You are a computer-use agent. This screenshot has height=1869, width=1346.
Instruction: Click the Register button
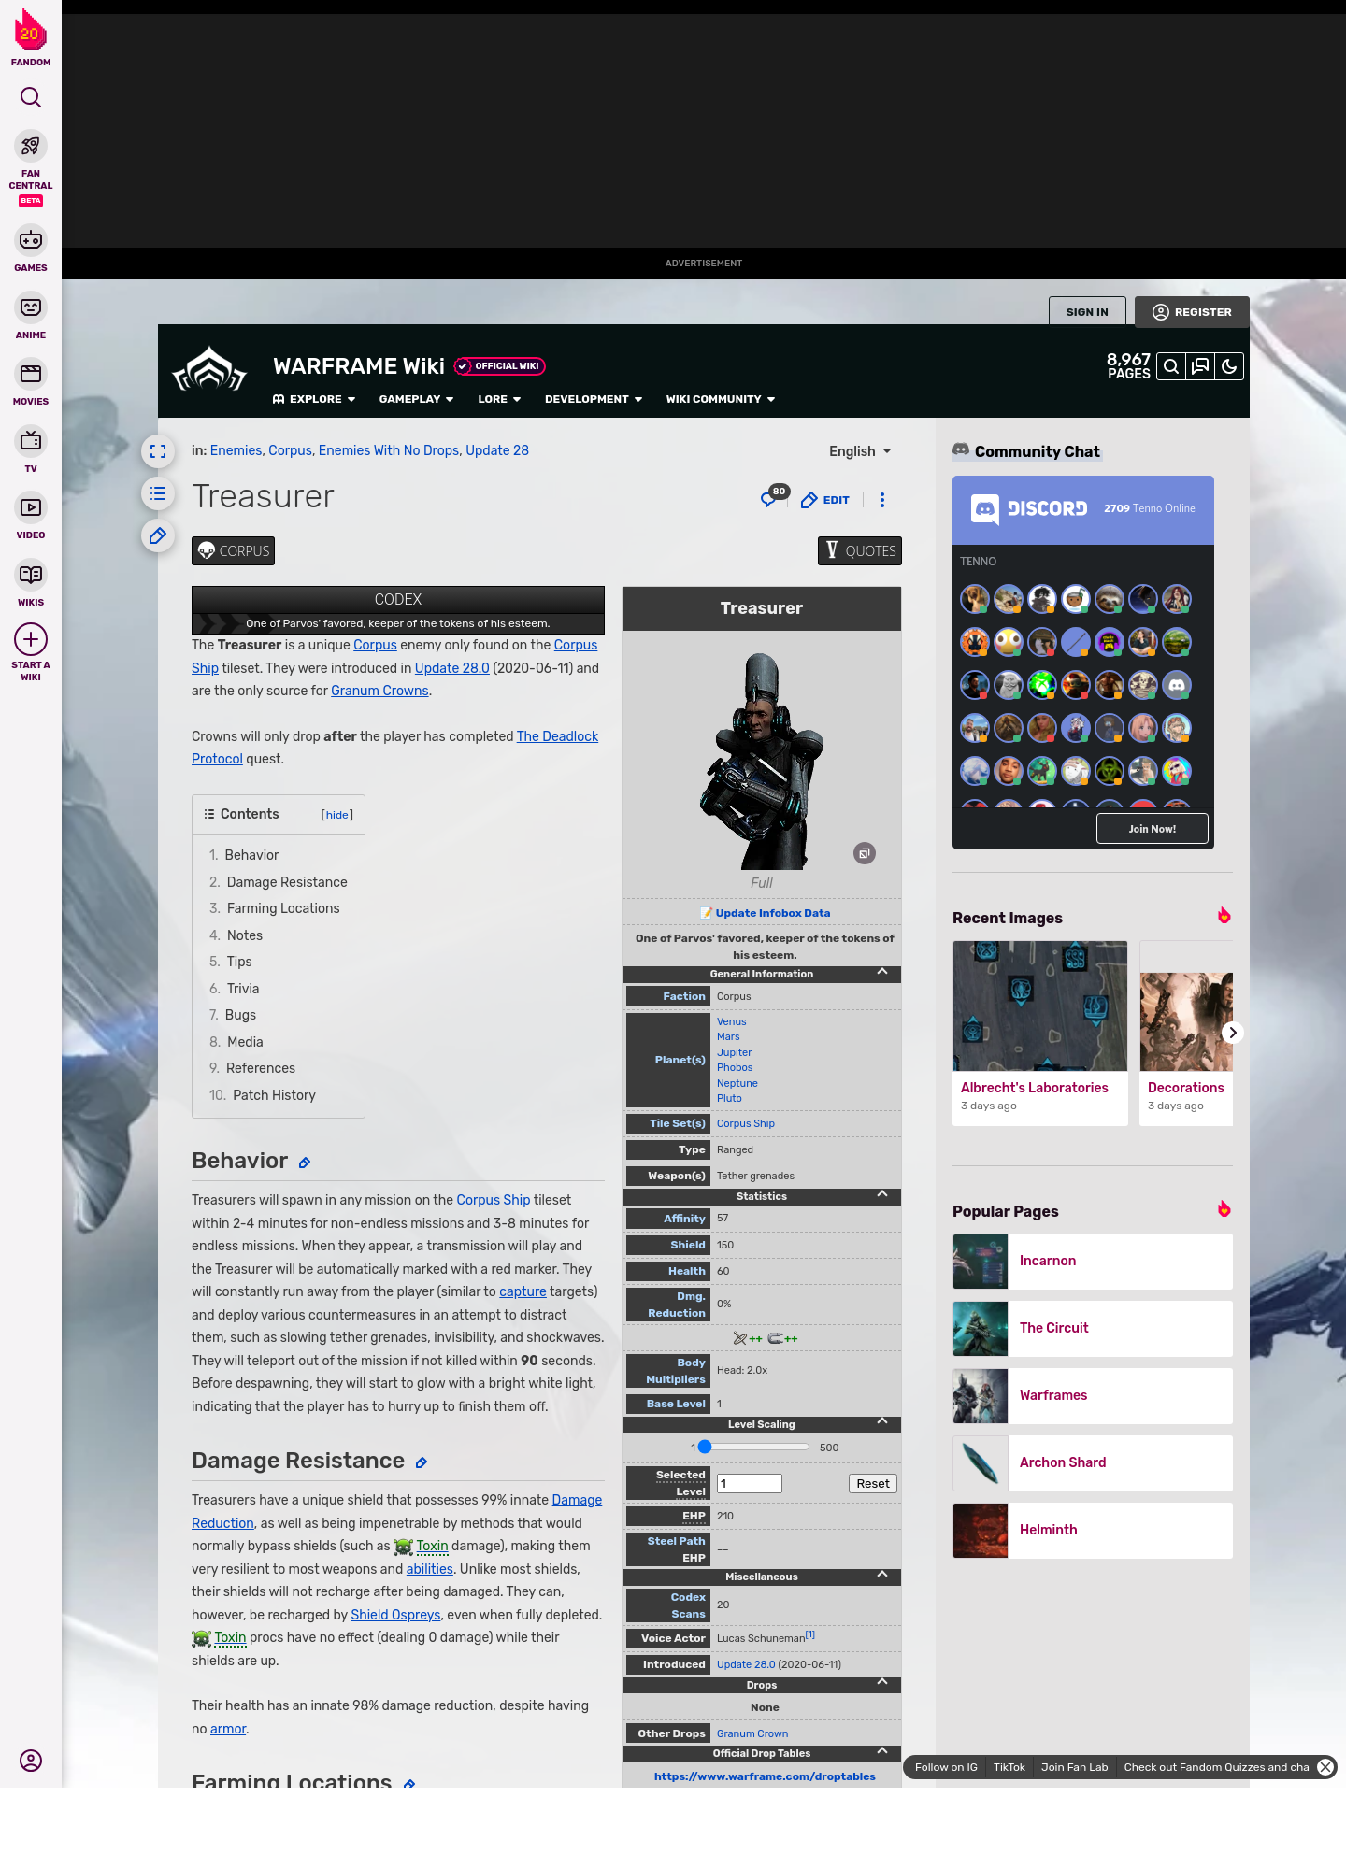[x=1192, y=312]
